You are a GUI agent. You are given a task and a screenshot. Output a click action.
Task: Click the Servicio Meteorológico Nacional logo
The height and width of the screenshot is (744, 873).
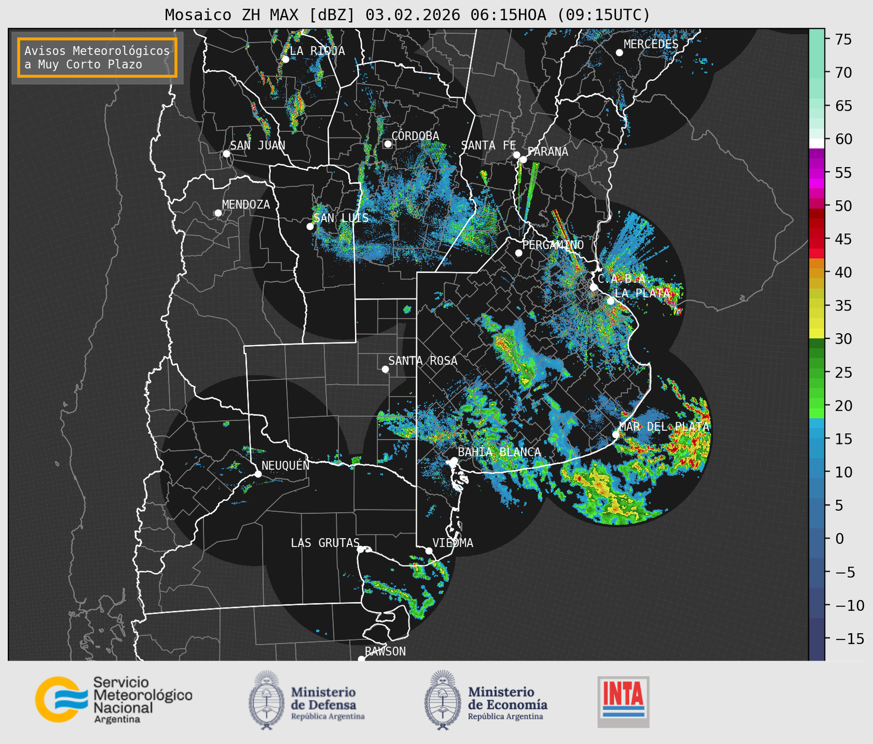pyautogui.click(x=113, y=700)
